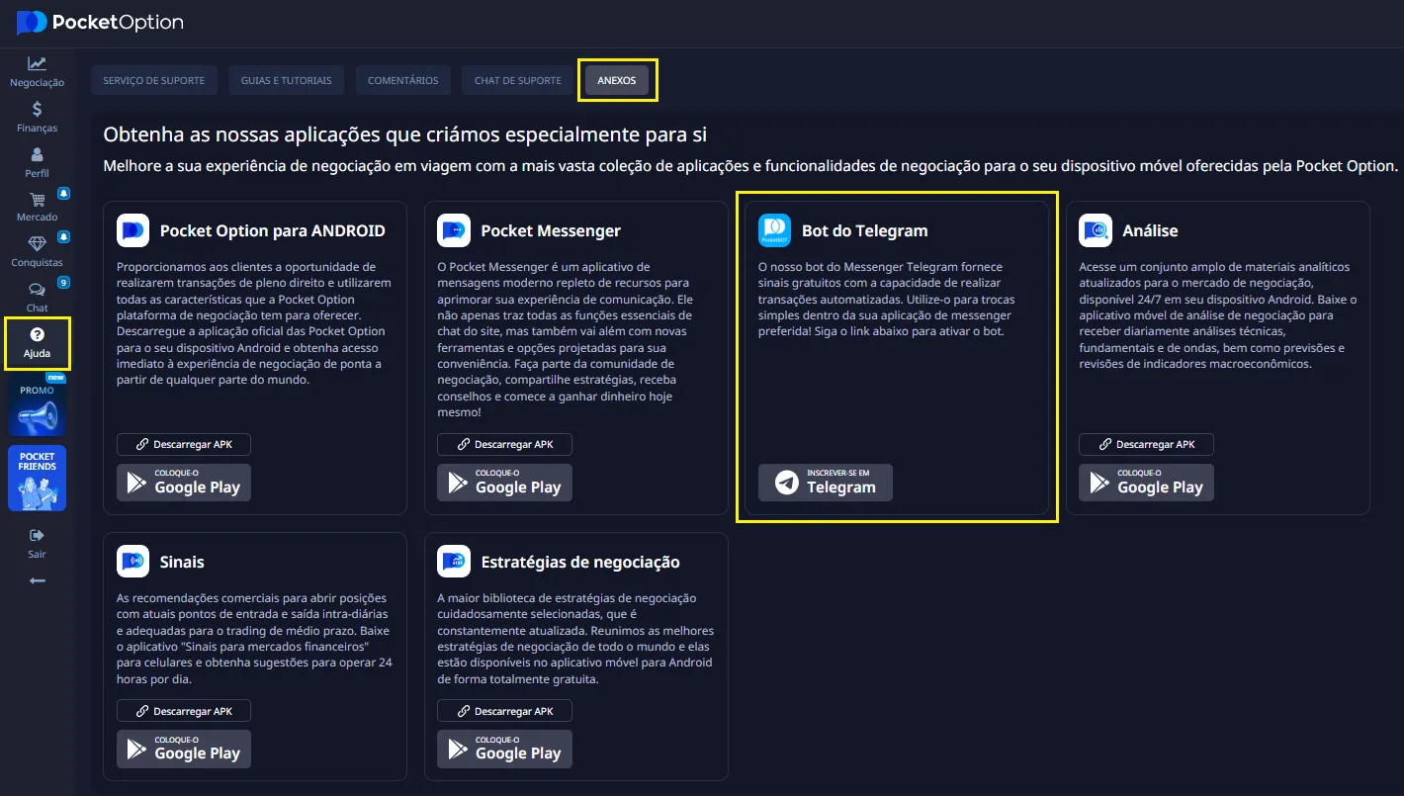This screenshot has width=1404, height=796.
Task: Subscribe via Telegram button
Action: (826, 483)
